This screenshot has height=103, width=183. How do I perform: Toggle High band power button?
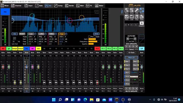66,34
